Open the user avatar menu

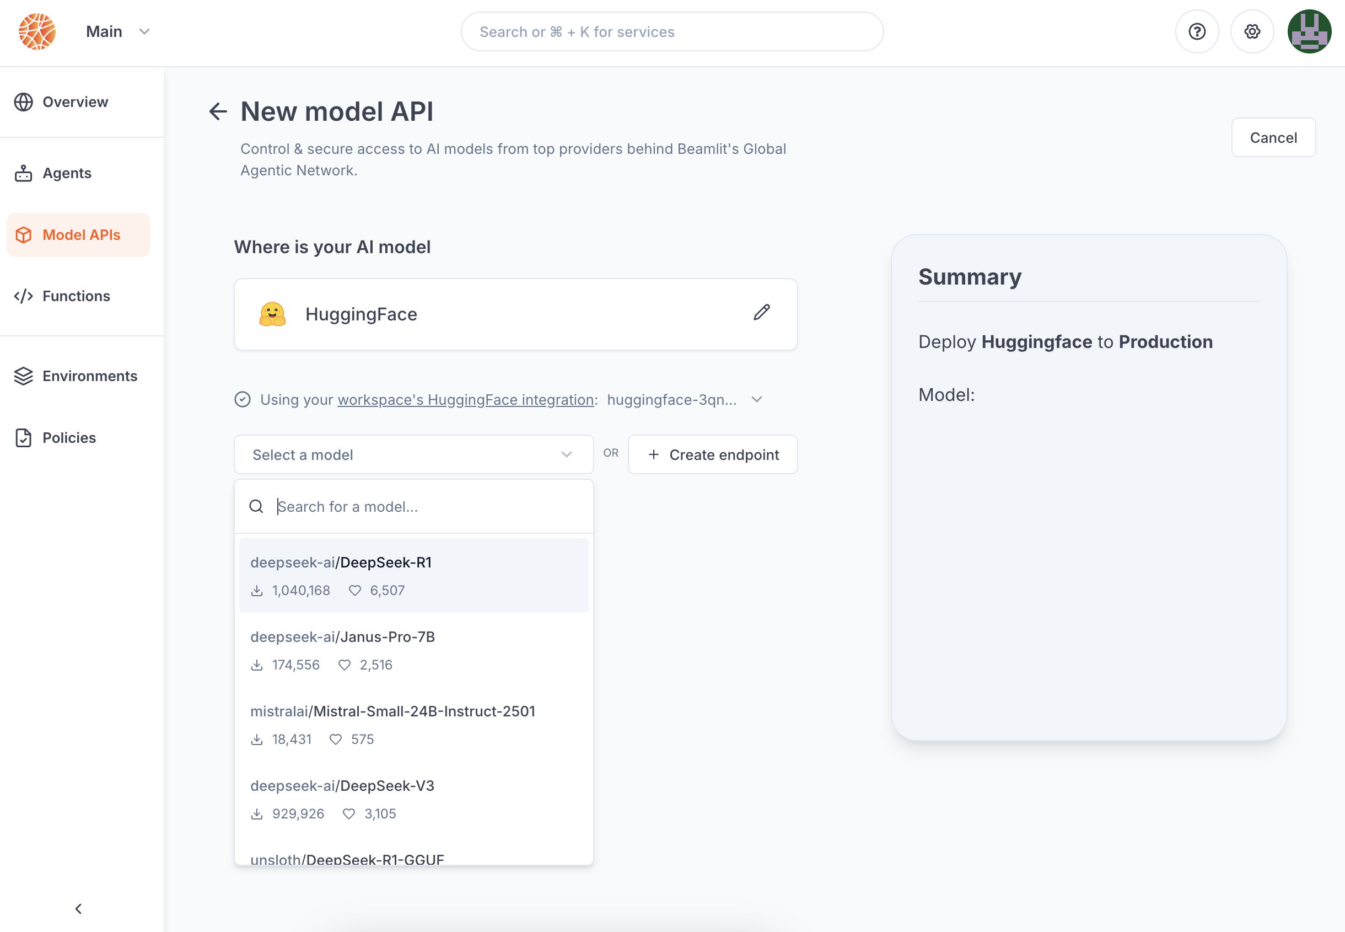[x=1309, y=31]
